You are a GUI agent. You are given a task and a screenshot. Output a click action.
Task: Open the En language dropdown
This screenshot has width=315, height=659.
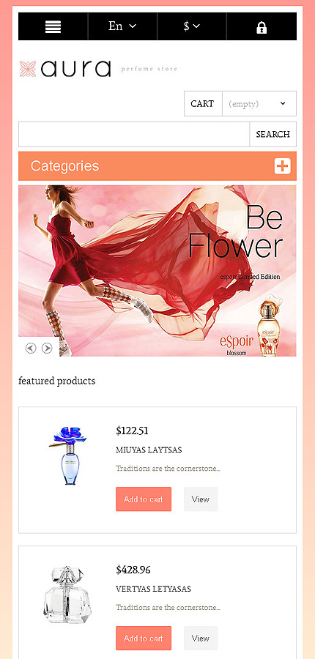(x=122, y=26)
